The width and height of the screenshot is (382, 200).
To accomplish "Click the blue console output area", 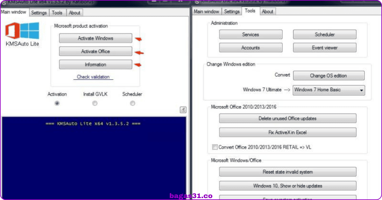I will 94,158.
